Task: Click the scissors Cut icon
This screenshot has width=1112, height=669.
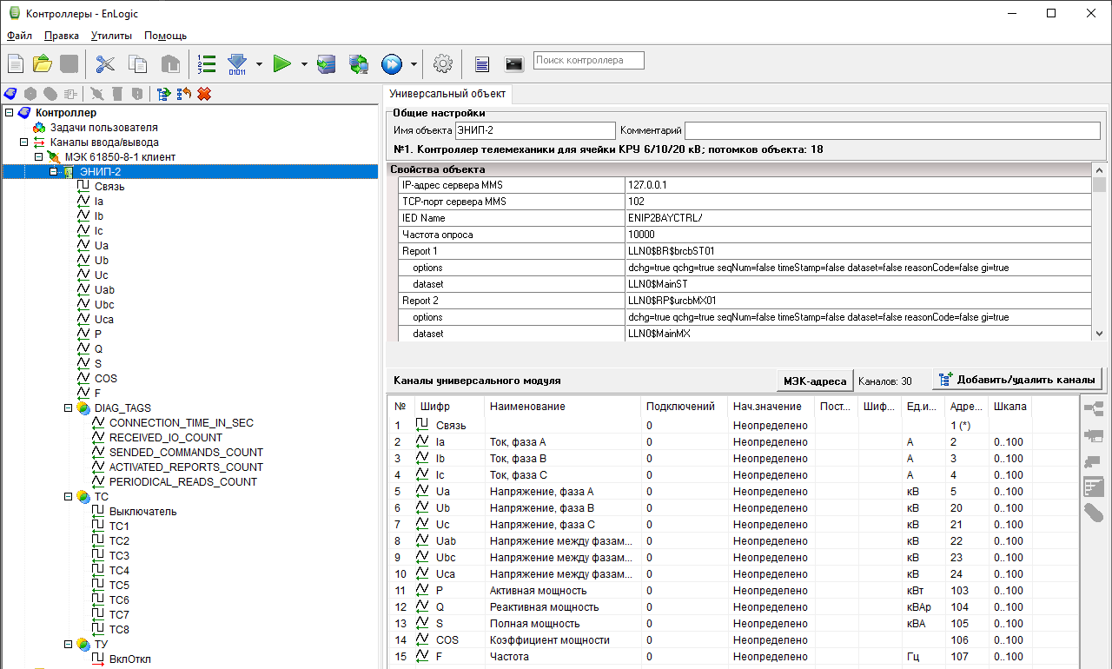Action: click(x=105, y=63)
